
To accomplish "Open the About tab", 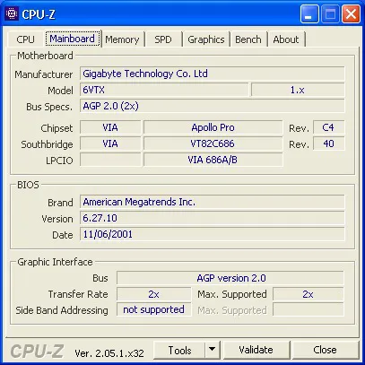I will pos(286,39).
